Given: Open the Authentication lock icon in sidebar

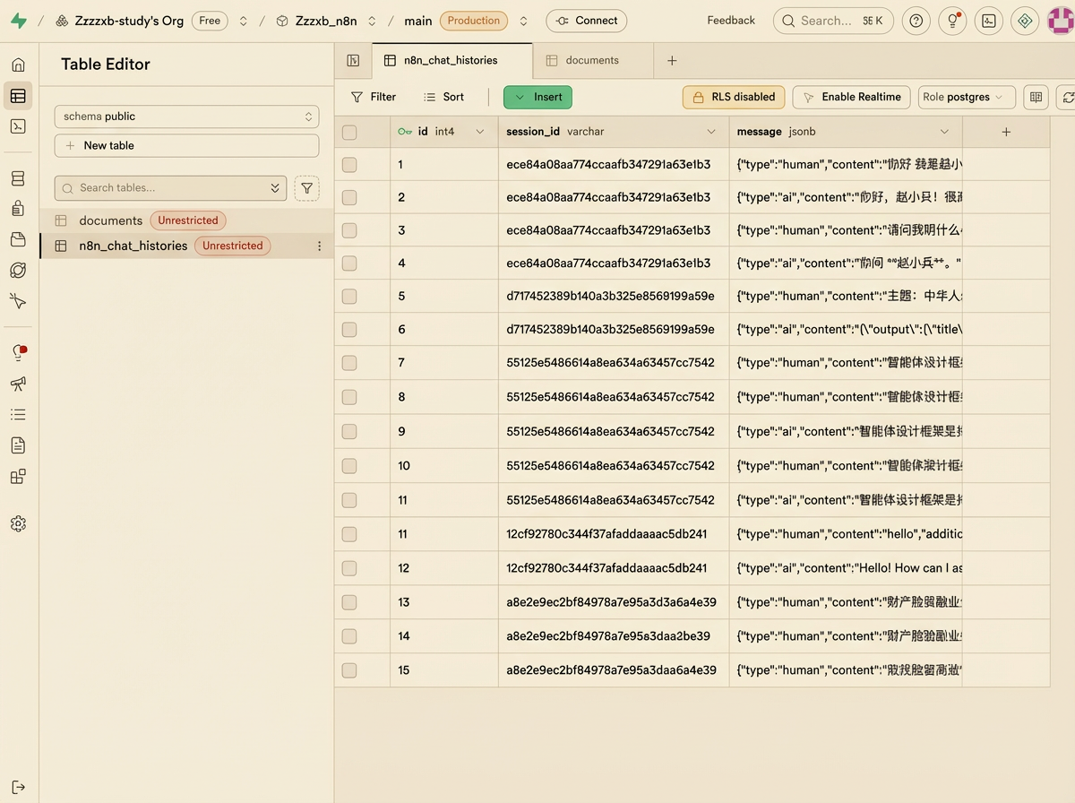Looking at the screenshot, I should click(x=18, y=209).
